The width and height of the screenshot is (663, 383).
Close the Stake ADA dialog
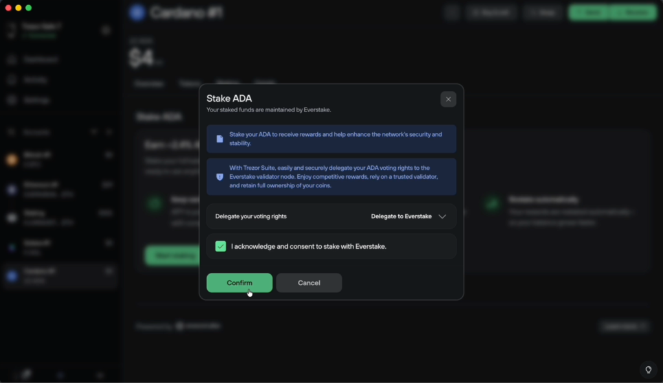(x=448, y=99)
